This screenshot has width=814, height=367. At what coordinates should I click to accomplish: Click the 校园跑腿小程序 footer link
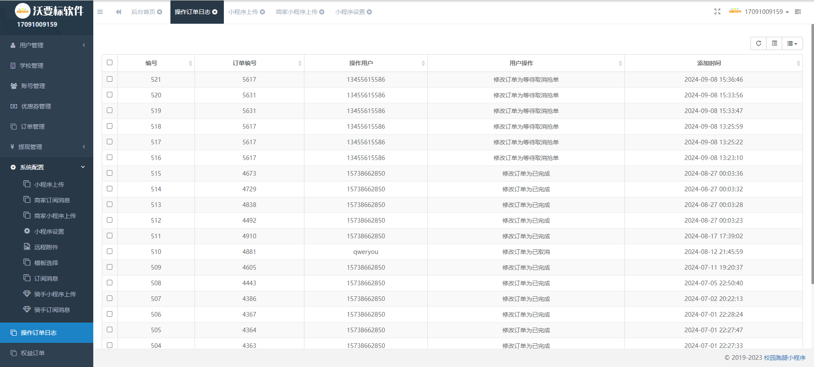pyautogui.click(x=785, y=358)
